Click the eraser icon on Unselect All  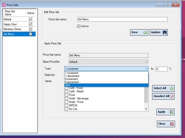(171, 96)
